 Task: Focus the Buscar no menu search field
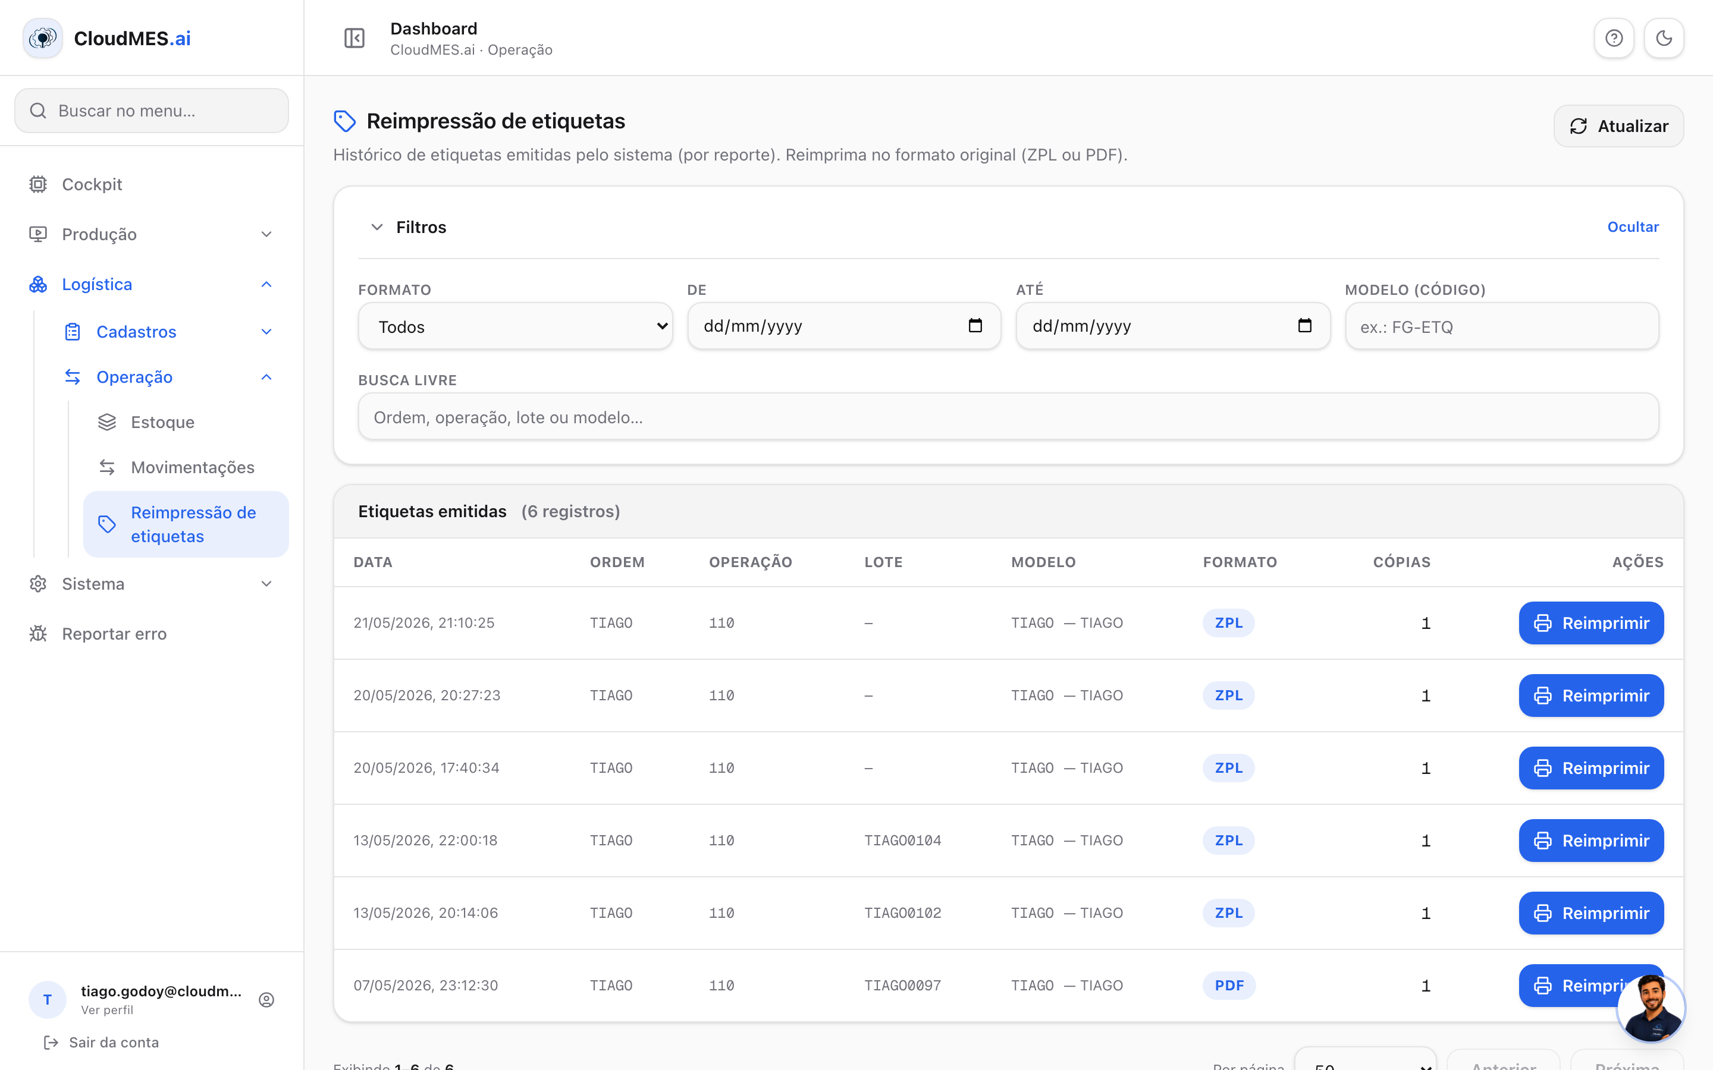click(x=152, y=111)
